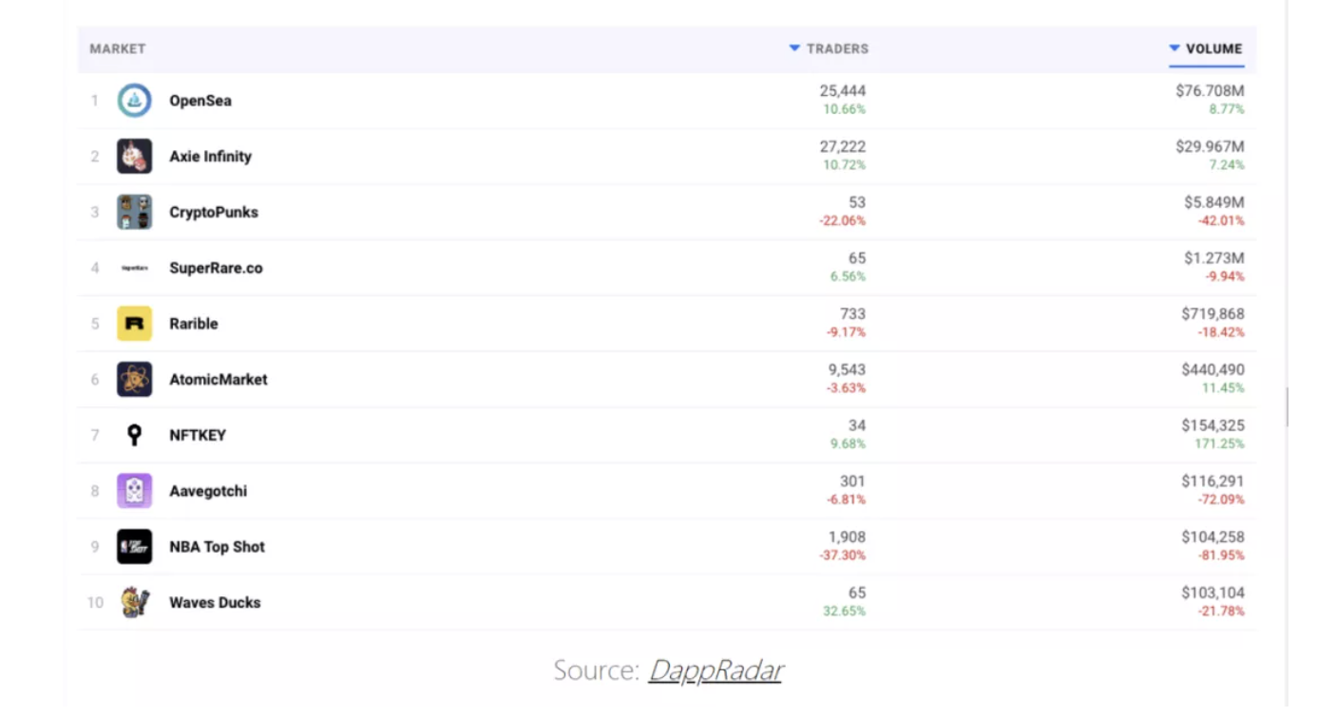Select Rarible volume $719,868
The height and width of the screenshot is (716, 1317).
(1212, 314)
